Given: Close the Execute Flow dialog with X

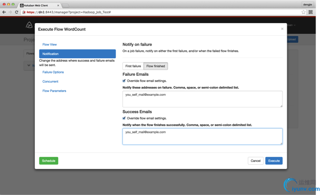Looking at the screenshot, I should 282,29.
